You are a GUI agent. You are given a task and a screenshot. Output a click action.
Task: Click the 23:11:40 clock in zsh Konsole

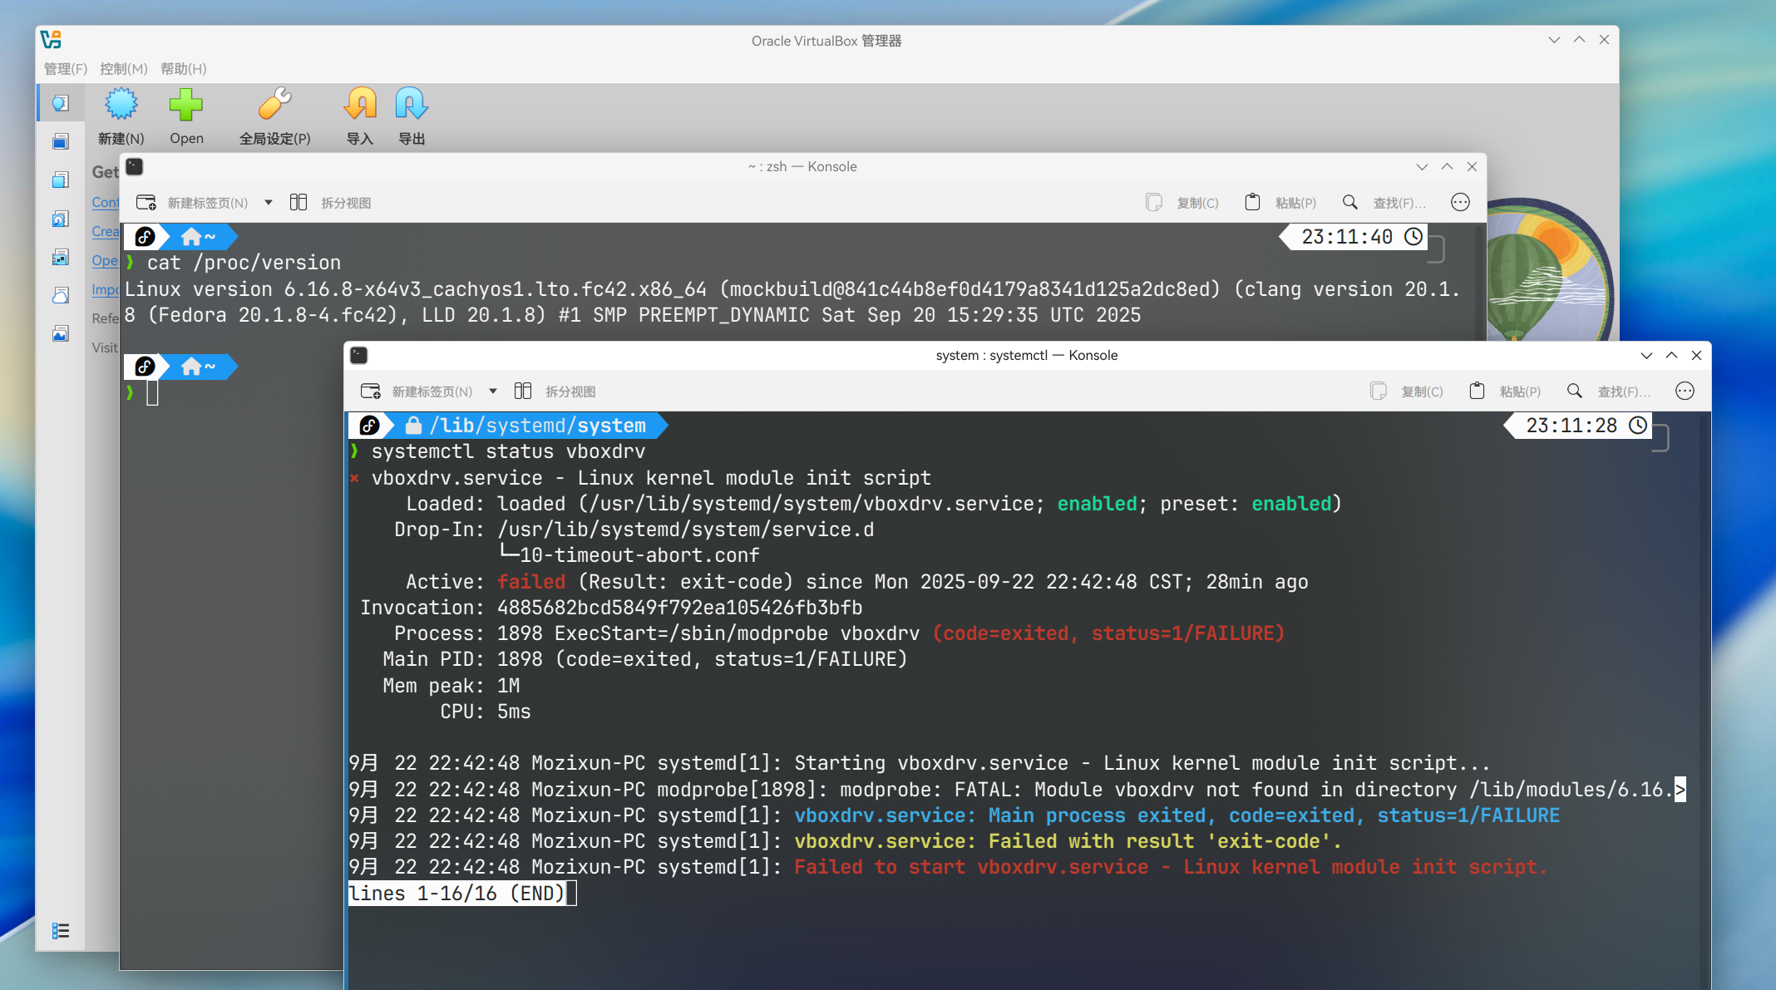click(x=1352, y=237)
